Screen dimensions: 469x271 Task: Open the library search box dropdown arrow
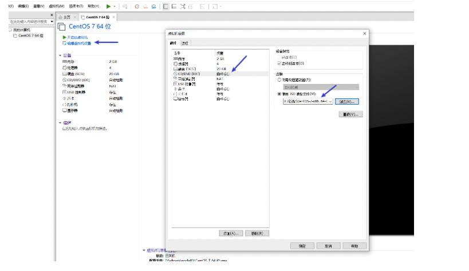[52, 22]
